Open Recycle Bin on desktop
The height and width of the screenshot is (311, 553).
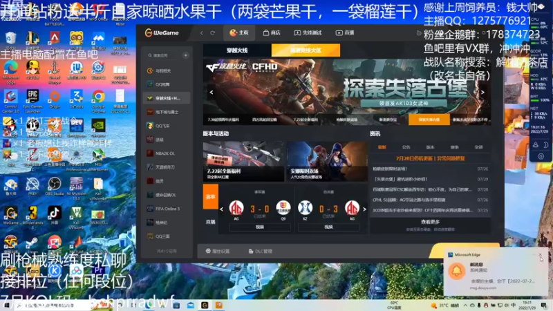pos(10,41)
